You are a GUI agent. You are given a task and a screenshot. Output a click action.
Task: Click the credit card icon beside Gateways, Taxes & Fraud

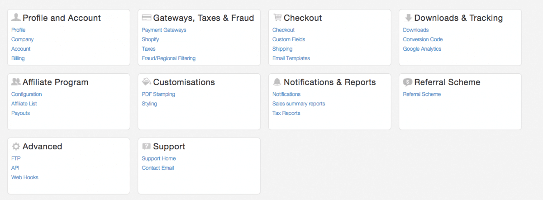146,18
